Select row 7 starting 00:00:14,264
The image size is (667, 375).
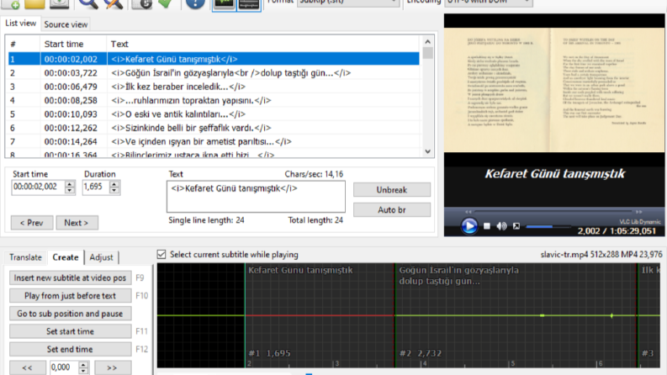click(214, 141)
